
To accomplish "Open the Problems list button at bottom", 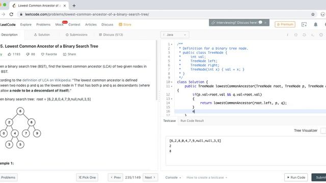I will 8,177.
